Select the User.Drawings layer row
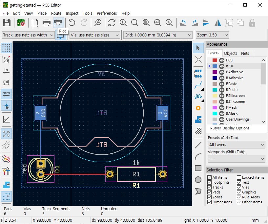 tap(234, 120)
